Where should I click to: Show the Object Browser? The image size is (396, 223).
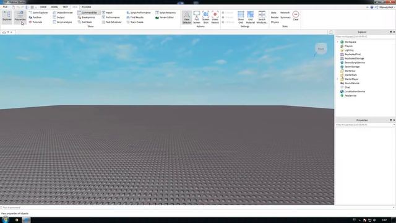coord(62,12)
